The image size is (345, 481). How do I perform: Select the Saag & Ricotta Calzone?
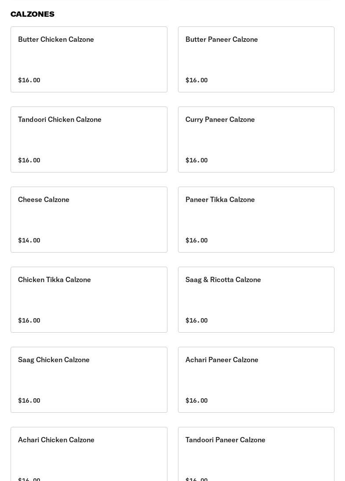click(x=256, y=300)
